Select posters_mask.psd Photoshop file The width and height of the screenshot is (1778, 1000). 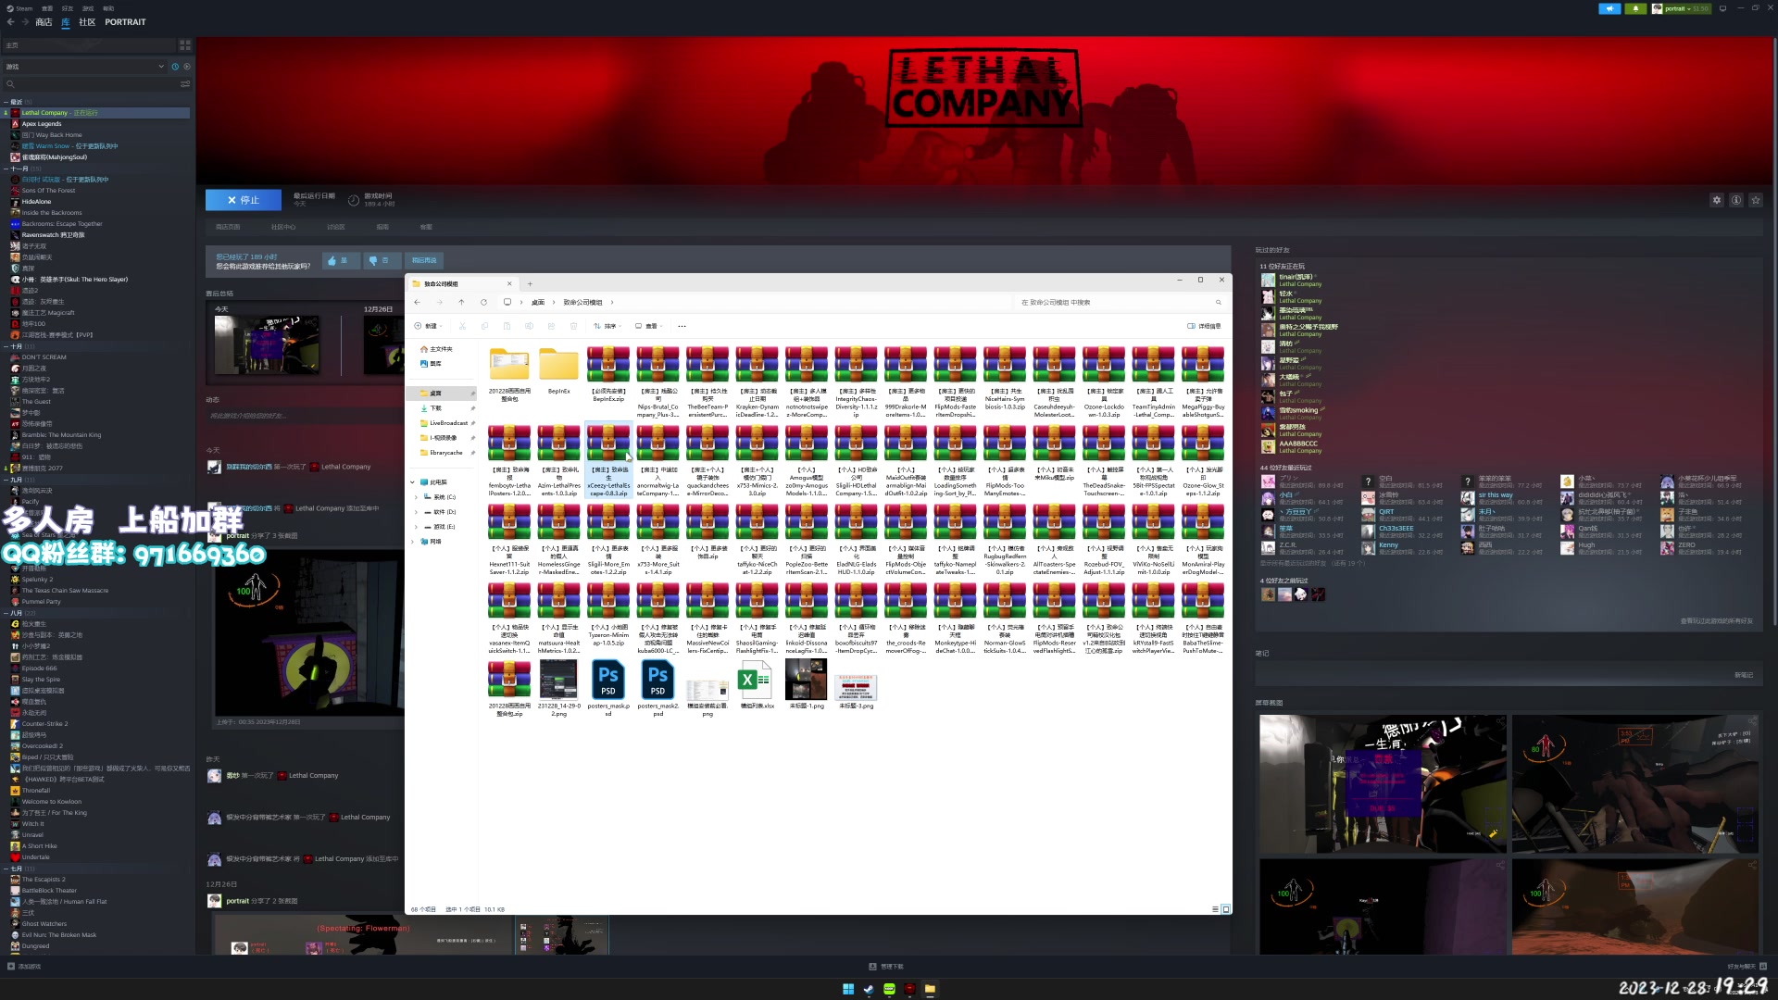608,690
